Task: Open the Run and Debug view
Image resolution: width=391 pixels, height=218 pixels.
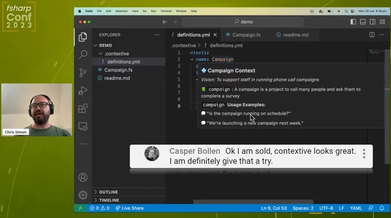Action: point(83,91)
